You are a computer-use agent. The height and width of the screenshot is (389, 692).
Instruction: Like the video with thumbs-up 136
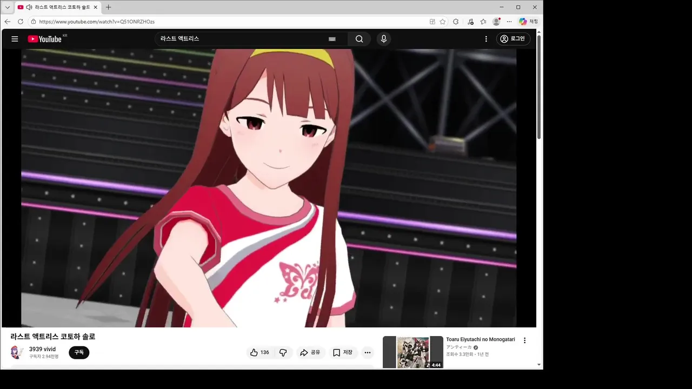point(259,352)
